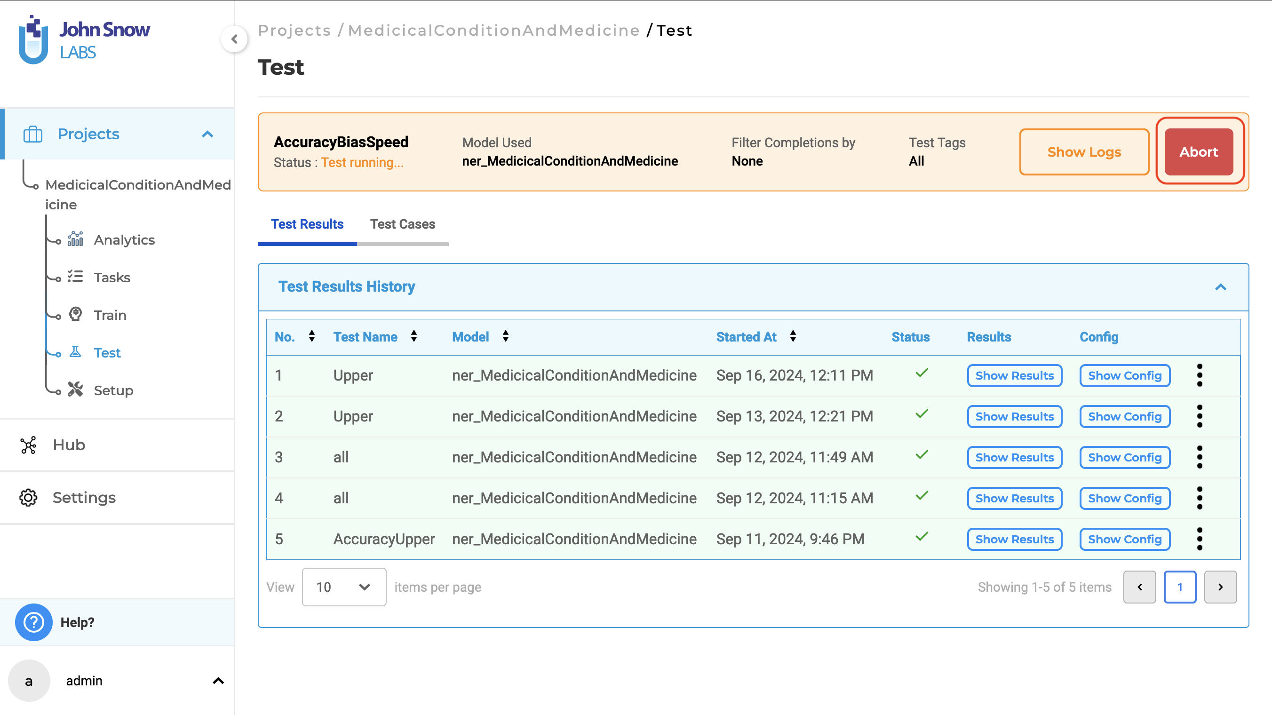Click the Setup tools icon
Image resolution: width=1272 pixels, height=715 pixels.
76,389
